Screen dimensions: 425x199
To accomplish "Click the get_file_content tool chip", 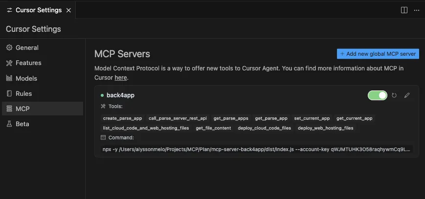I will (x=213, y=128).
